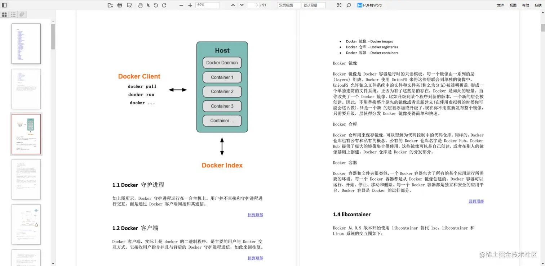Screen dimensions: 545x266
Task: Open the 双页视图 view mode dropdown
Action: (x=289, y=5)
